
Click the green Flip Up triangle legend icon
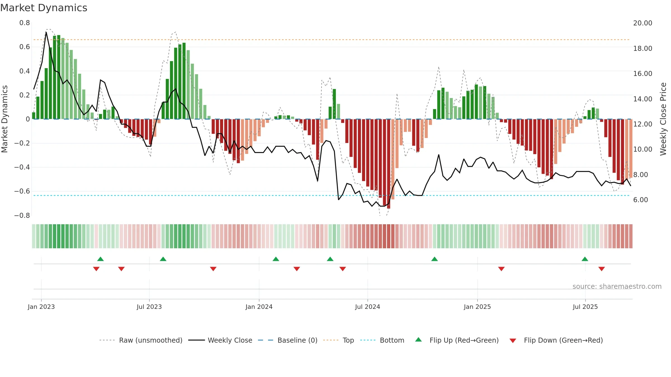coord(418,340)
